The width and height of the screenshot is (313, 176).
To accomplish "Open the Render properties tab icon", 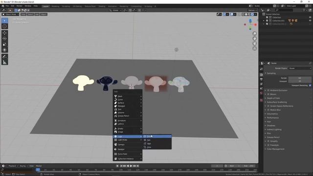I will coord(261,75).
